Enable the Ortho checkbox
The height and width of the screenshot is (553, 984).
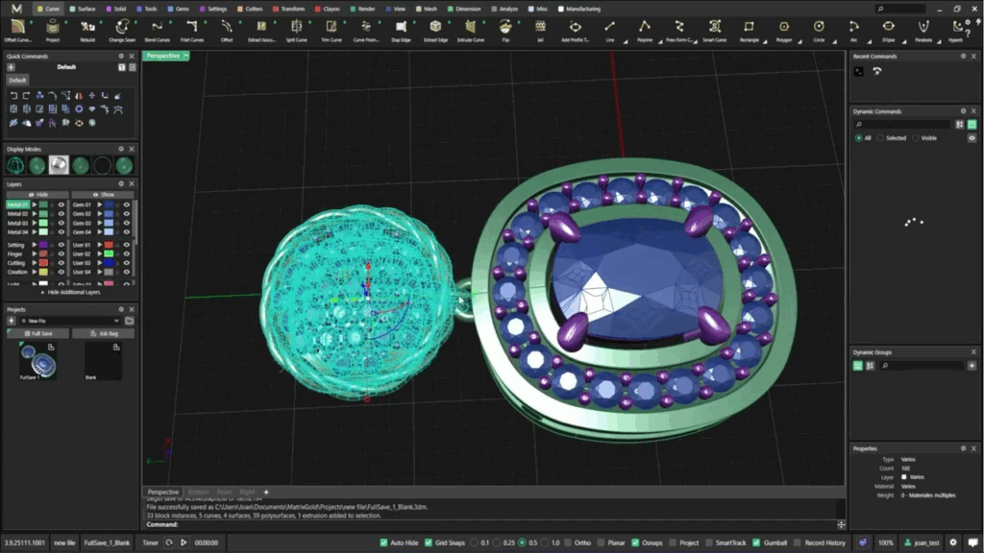568,542
